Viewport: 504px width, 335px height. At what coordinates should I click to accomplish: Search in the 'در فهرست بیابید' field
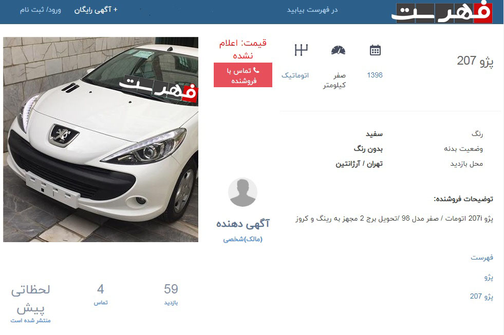tap(312, 10)
